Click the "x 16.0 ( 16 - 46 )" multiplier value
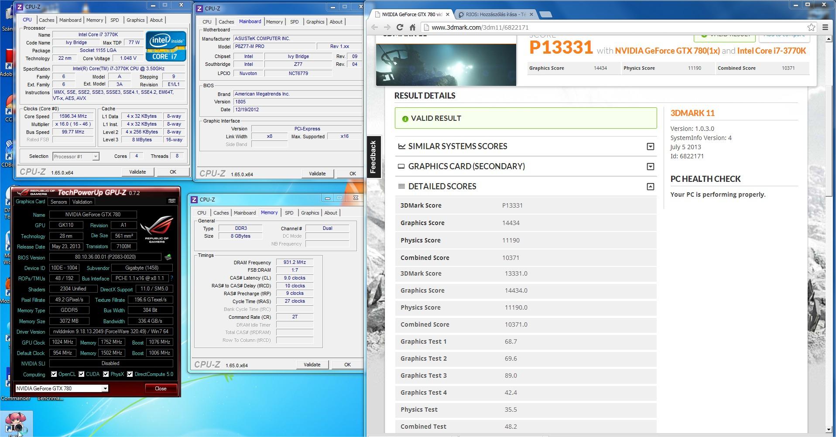Screen dimensions: 836x437 pos(73,124)
